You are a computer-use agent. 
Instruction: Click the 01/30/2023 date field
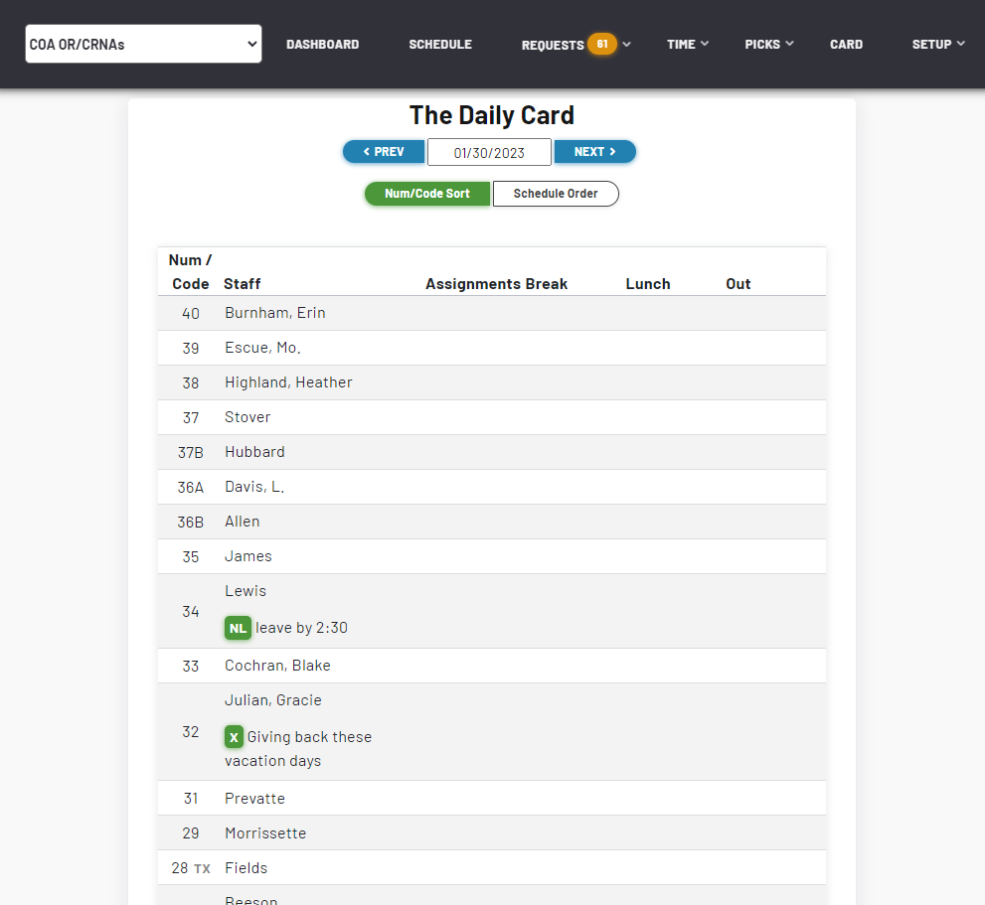(x=489, y=151)
